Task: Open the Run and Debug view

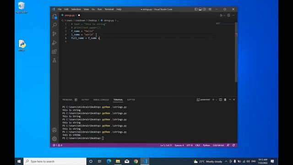Action: click(54, 43)
